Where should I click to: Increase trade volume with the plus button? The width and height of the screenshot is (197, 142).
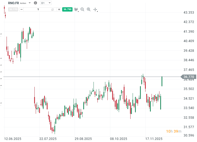tap(59, 9)
